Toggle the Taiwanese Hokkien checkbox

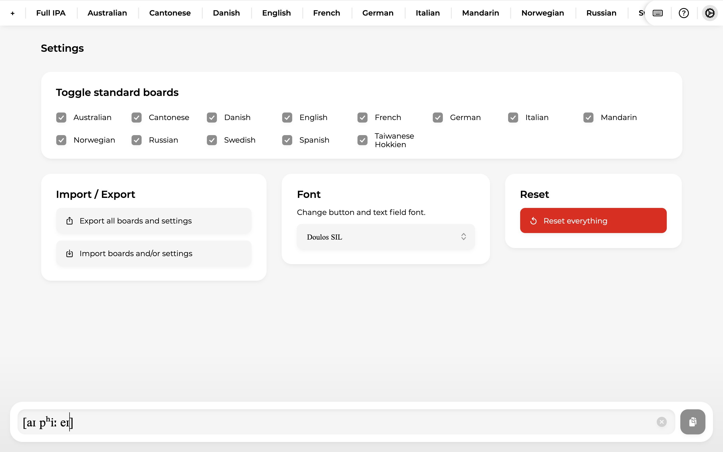click(x=363, y=140)
